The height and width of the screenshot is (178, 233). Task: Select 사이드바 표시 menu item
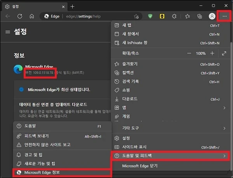point(170,147)
